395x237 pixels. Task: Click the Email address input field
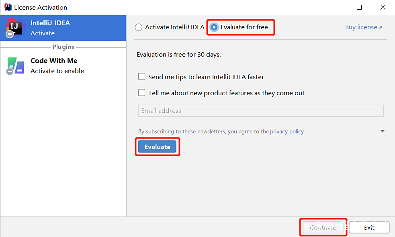260,111
